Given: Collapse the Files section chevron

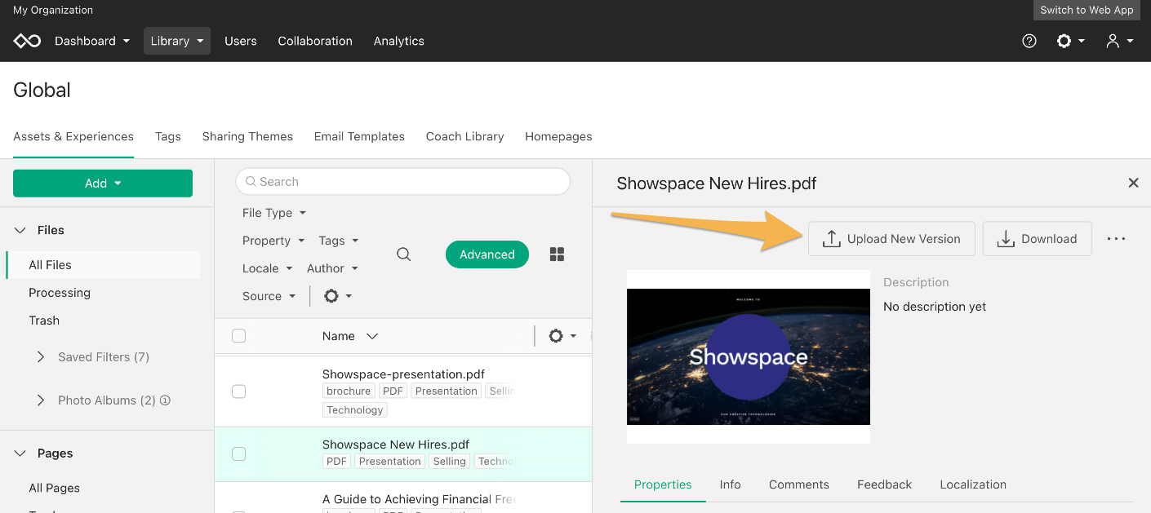Looking at the screenshot, I should pyautogui.click(x=20, y=230).
